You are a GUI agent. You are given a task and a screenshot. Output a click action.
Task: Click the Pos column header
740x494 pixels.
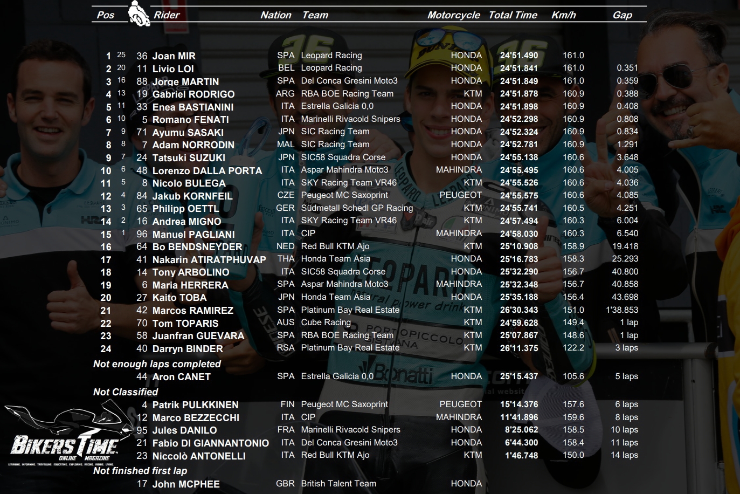(106, 15)
